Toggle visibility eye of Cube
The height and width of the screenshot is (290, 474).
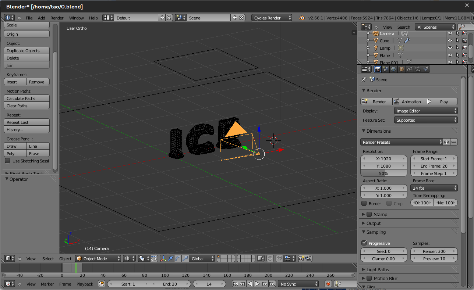[450, 40]
